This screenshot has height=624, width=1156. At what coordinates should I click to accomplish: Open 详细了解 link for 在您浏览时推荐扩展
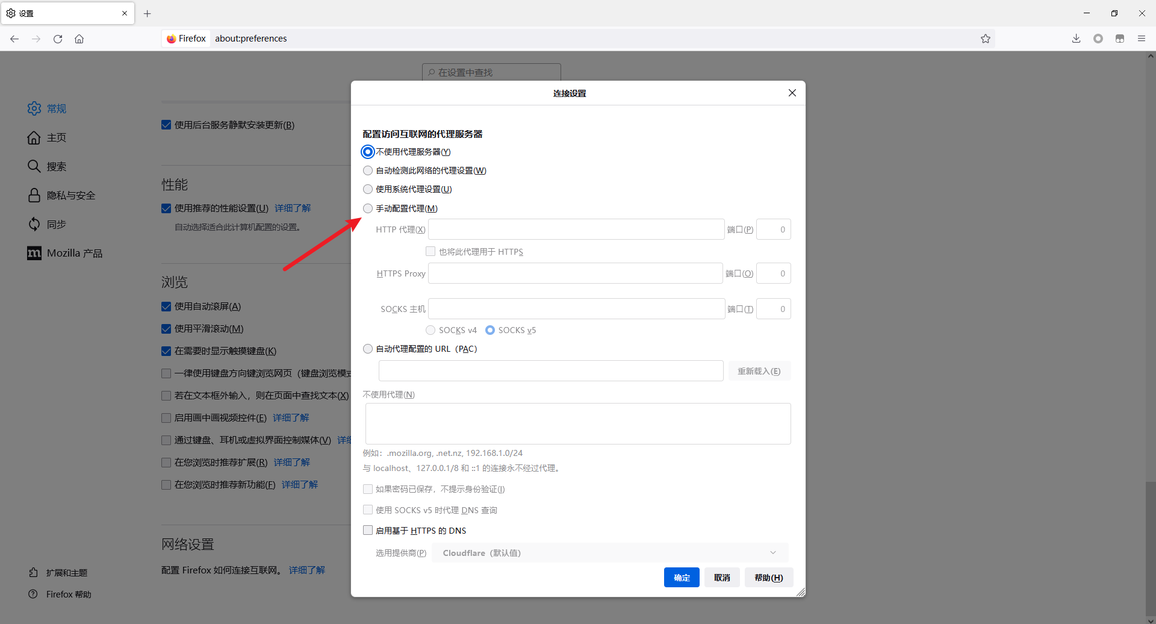pos(292,463)
